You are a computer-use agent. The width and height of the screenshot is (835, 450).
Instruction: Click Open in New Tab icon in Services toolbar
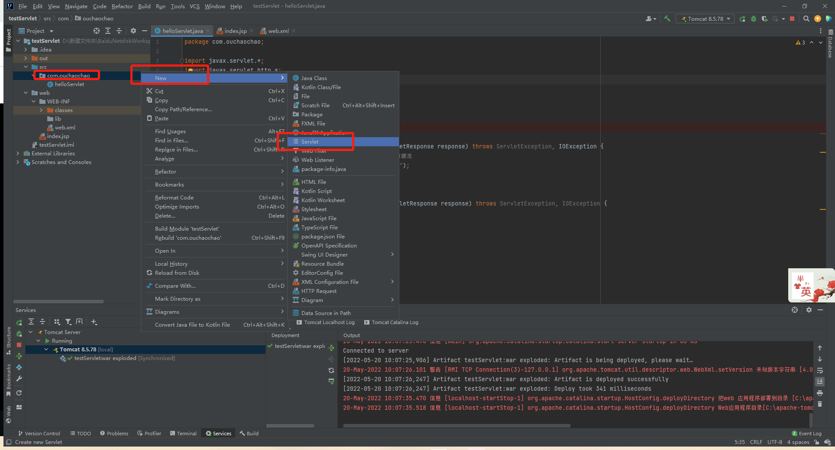pos(79,321)
